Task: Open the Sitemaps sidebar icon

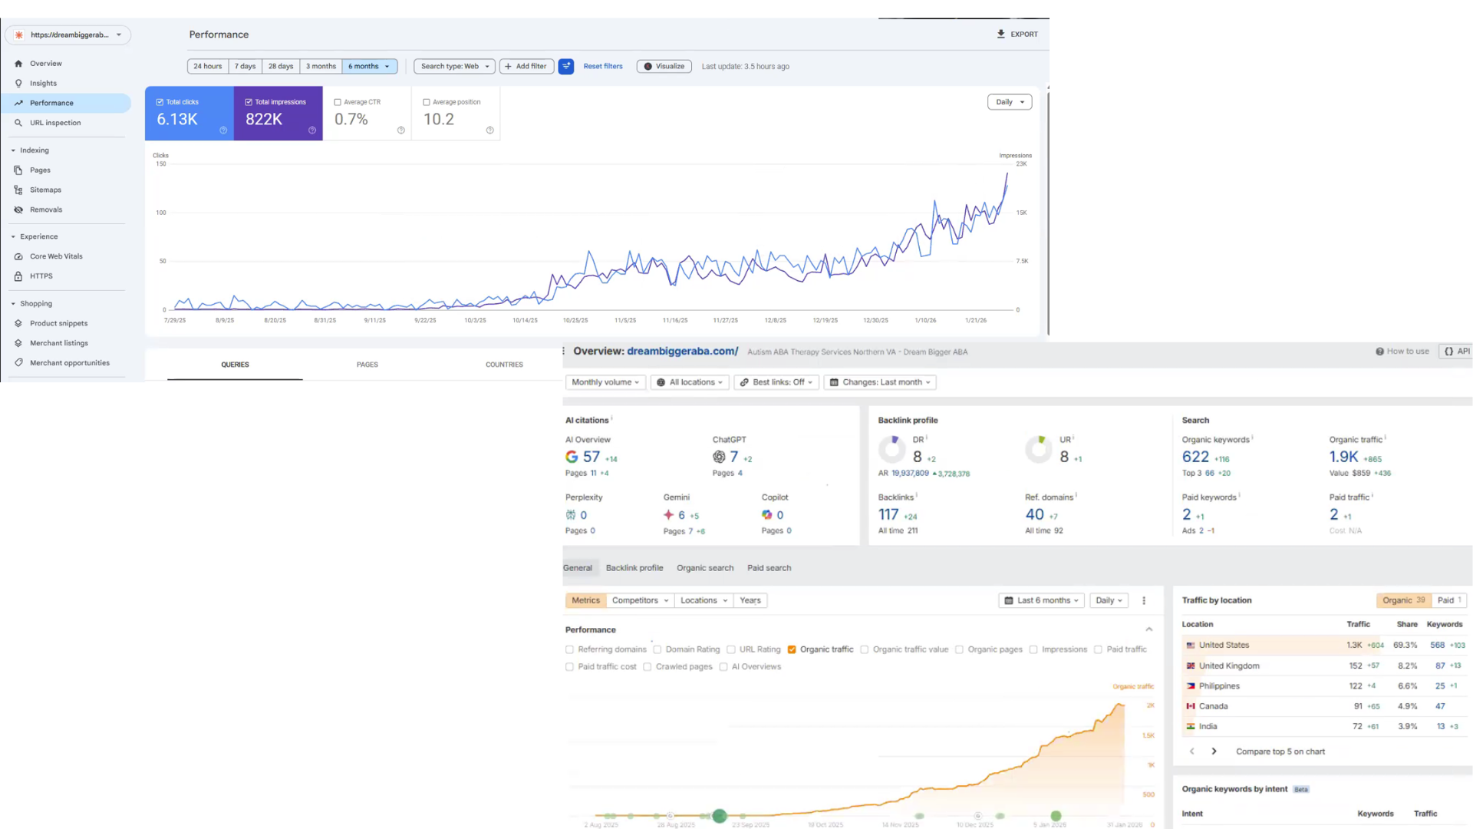Action: [x=18, y=190]
